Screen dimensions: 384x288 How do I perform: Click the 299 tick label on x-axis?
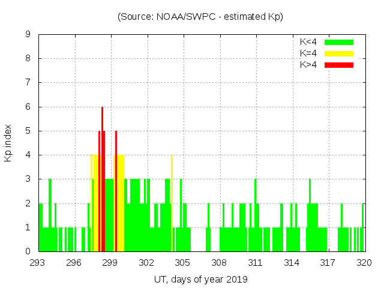(111, 263)
